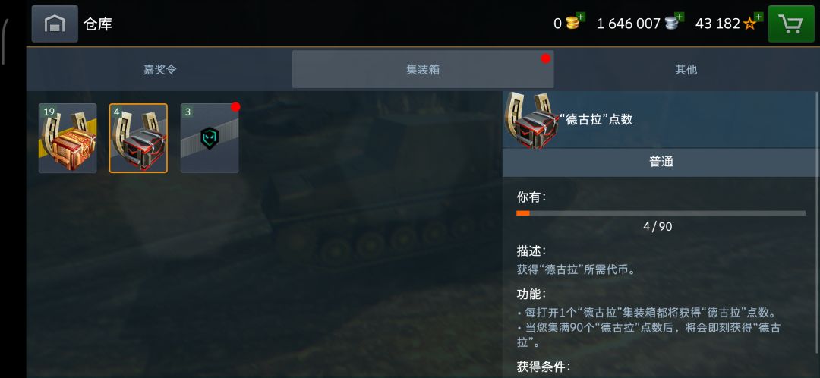The width and height of the screenshot is (820, 378).
Task: Switch to the 集装箱 tab
Action: click(423, 70)
